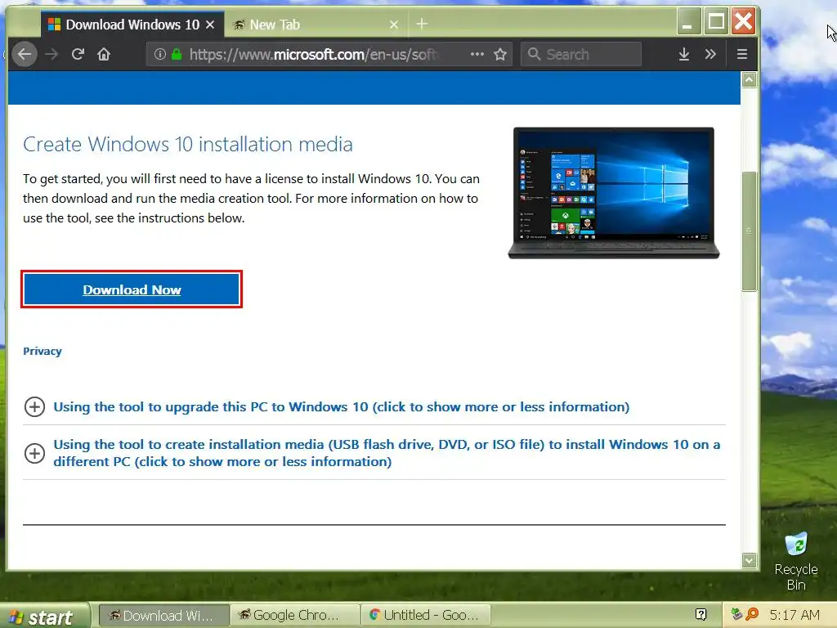Switch to Download Wi... taskbar window

pos(164,615)
